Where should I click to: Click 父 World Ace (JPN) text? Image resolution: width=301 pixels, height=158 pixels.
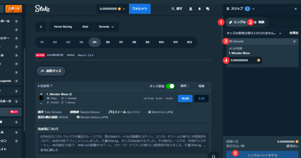[x=160, y=112]
